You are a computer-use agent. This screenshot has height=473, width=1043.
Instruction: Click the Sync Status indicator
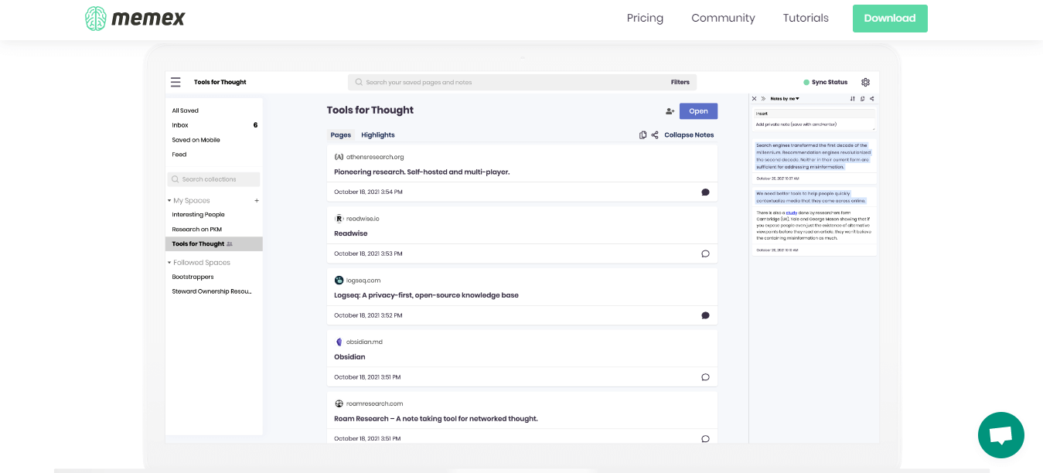tap(825, 82)
